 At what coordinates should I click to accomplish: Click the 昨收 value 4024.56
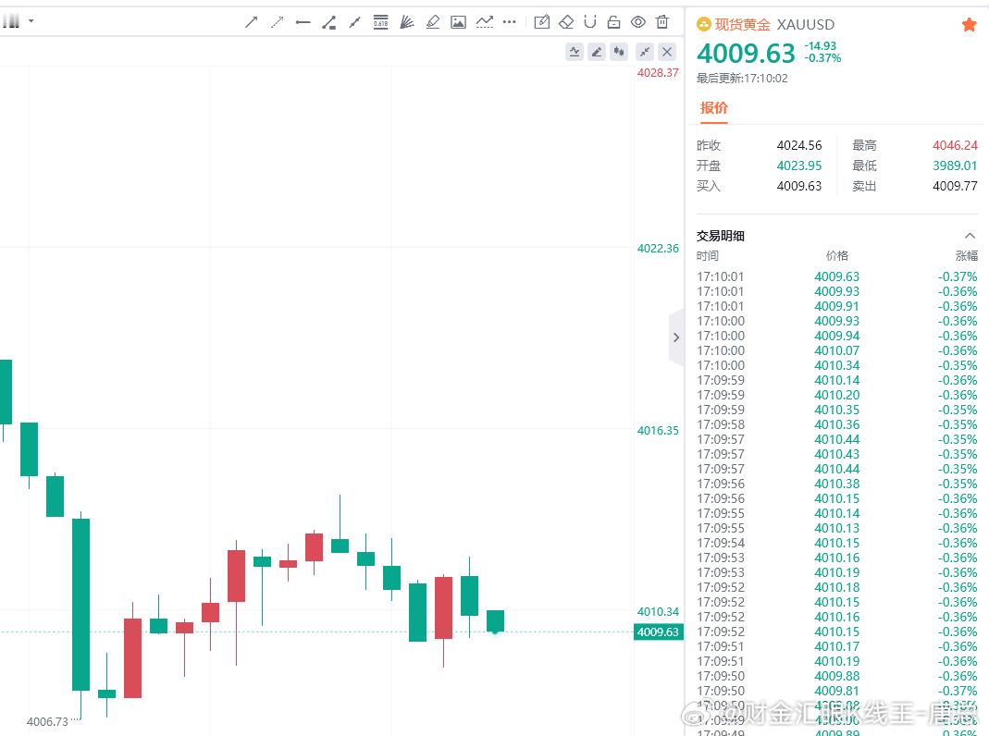(x=799, y=145)
